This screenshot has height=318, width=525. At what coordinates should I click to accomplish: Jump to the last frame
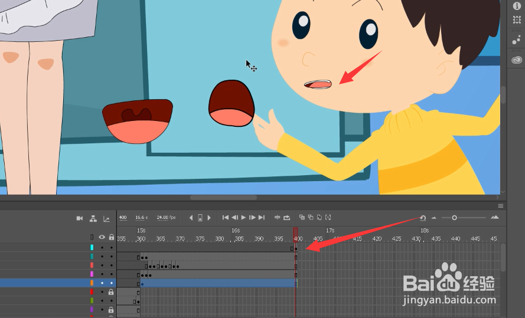click(x=262, y=217)
